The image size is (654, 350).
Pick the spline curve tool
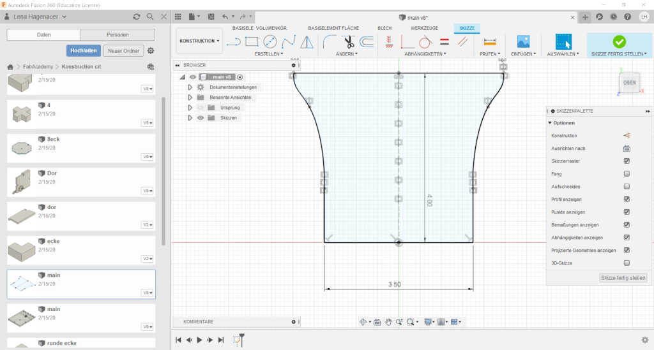point(288,42)
